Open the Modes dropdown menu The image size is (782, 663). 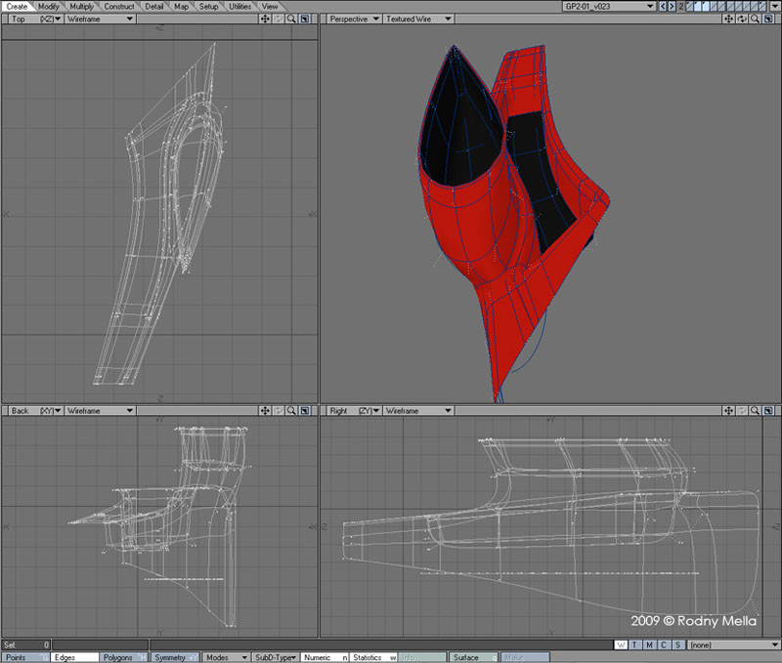[226, 658]
